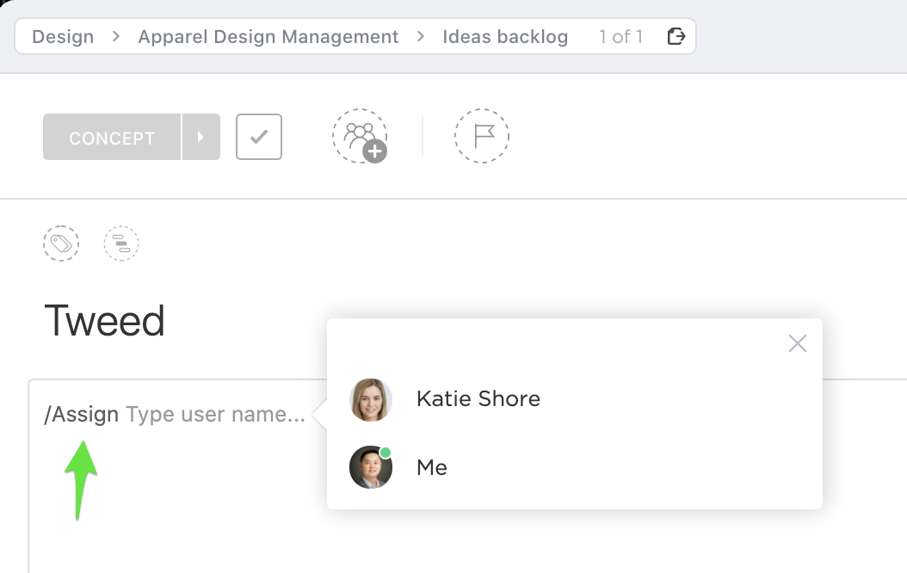This screenshot has height=573, width=907.
Task: Select Katie Shore as assignee
Action: [478, 399]
